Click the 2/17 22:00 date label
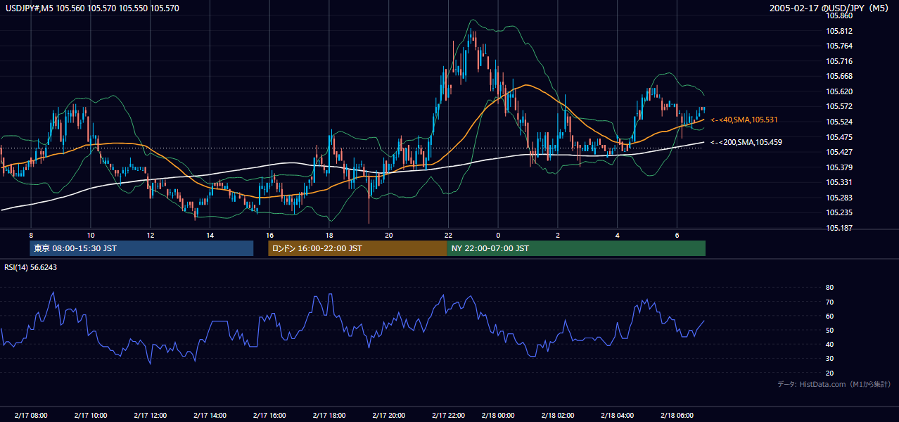The width and height of the screenshot is (899, 422). (449, 416)
